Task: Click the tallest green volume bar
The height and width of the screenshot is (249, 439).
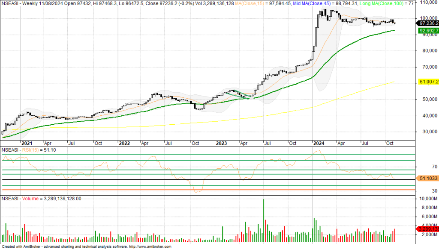Action: click(x=263, y=220)
